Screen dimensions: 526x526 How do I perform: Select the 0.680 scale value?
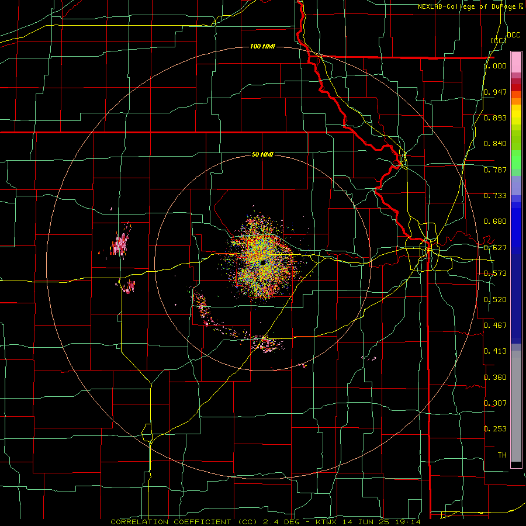pyautogui.click(x=495, y=222)
